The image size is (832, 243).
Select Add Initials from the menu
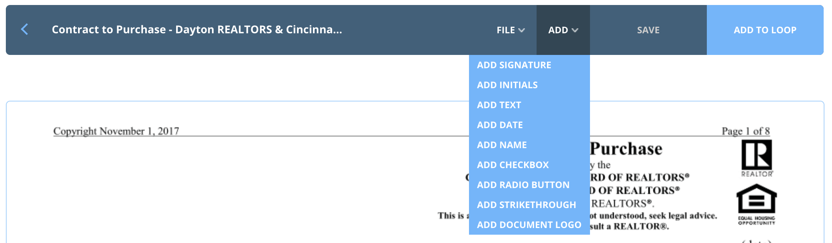click(507, 84)
